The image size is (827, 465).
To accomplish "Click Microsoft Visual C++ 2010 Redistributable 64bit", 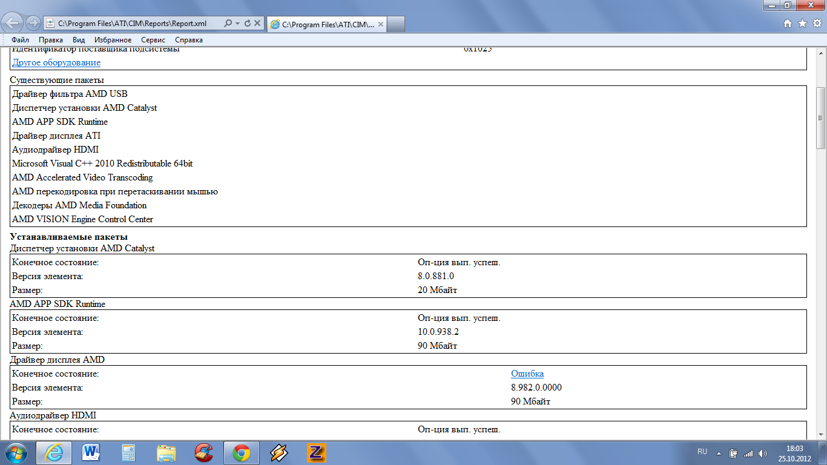I will [x=102, y=163].
